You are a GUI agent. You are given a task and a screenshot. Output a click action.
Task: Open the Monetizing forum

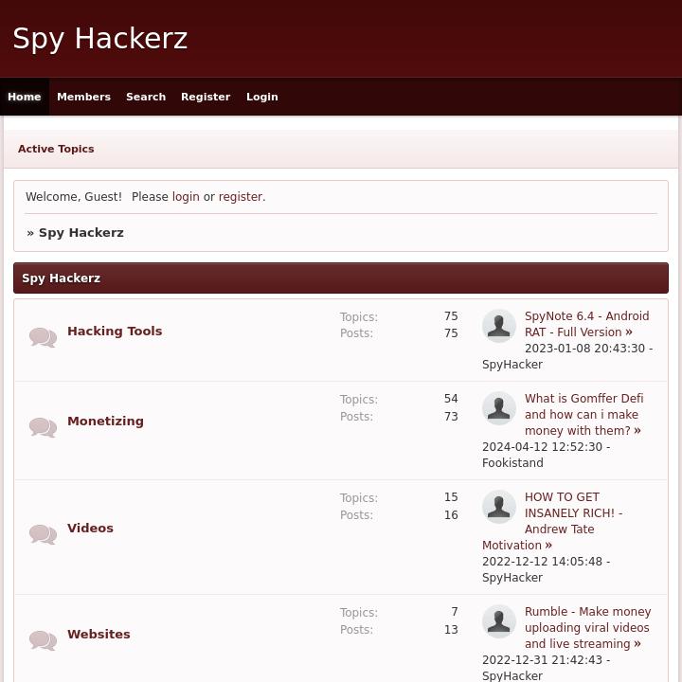click(105, 421)
